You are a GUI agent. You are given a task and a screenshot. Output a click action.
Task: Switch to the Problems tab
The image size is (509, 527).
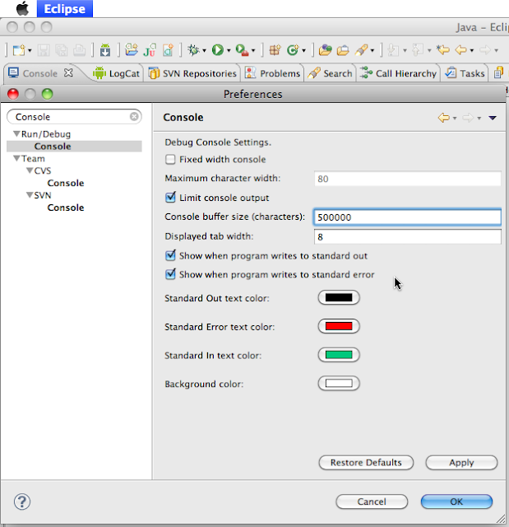pos(272,73)
